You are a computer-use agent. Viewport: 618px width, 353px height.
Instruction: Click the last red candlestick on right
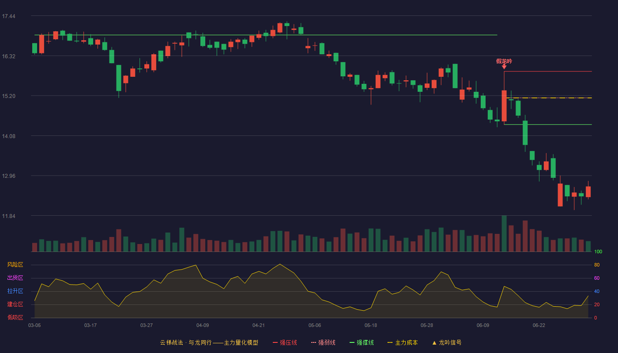[x=588, y=192]
